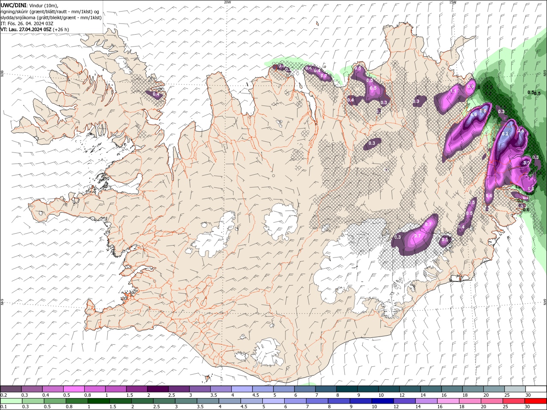Click the green 0.8 rain legend swatch

[x=76, y=401]
